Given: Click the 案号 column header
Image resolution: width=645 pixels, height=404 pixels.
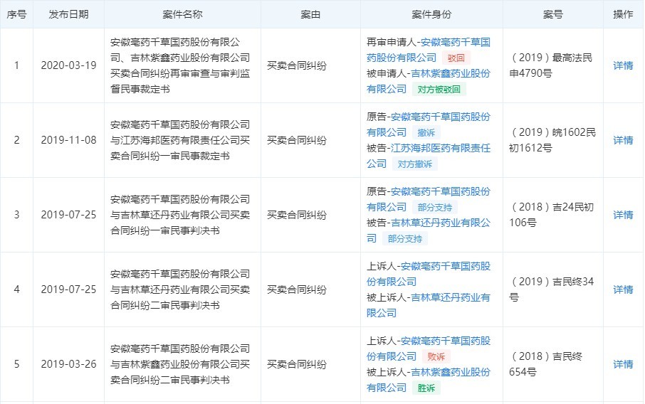Looking at the screenshot, I should tap(552, 14).
